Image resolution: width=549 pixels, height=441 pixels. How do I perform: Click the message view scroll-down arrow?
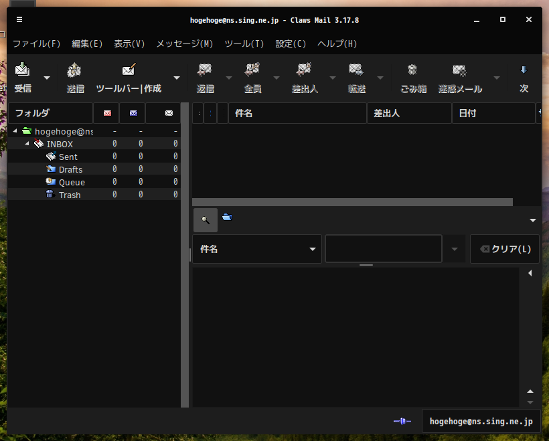pyautogui.click(x=530, y=402)
